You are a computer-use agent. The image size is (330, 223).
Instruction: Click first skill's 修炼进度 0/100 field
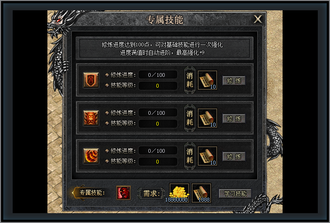[158, 75]
